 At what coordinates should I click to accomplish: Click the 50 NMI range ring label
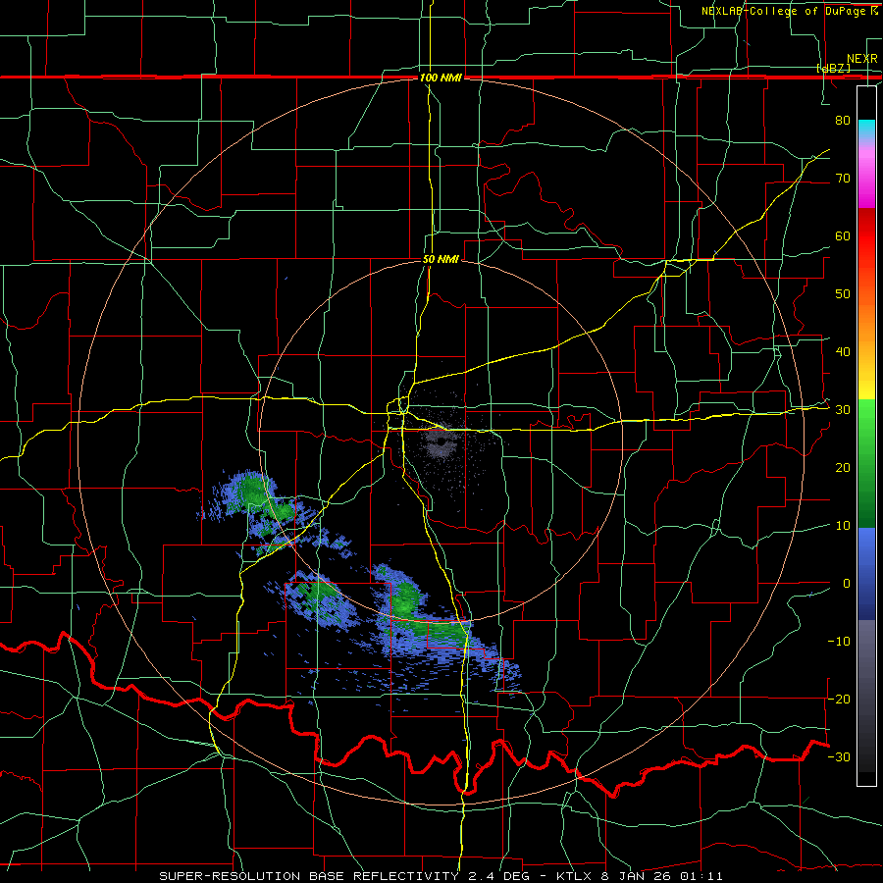(x=441, y=260)
